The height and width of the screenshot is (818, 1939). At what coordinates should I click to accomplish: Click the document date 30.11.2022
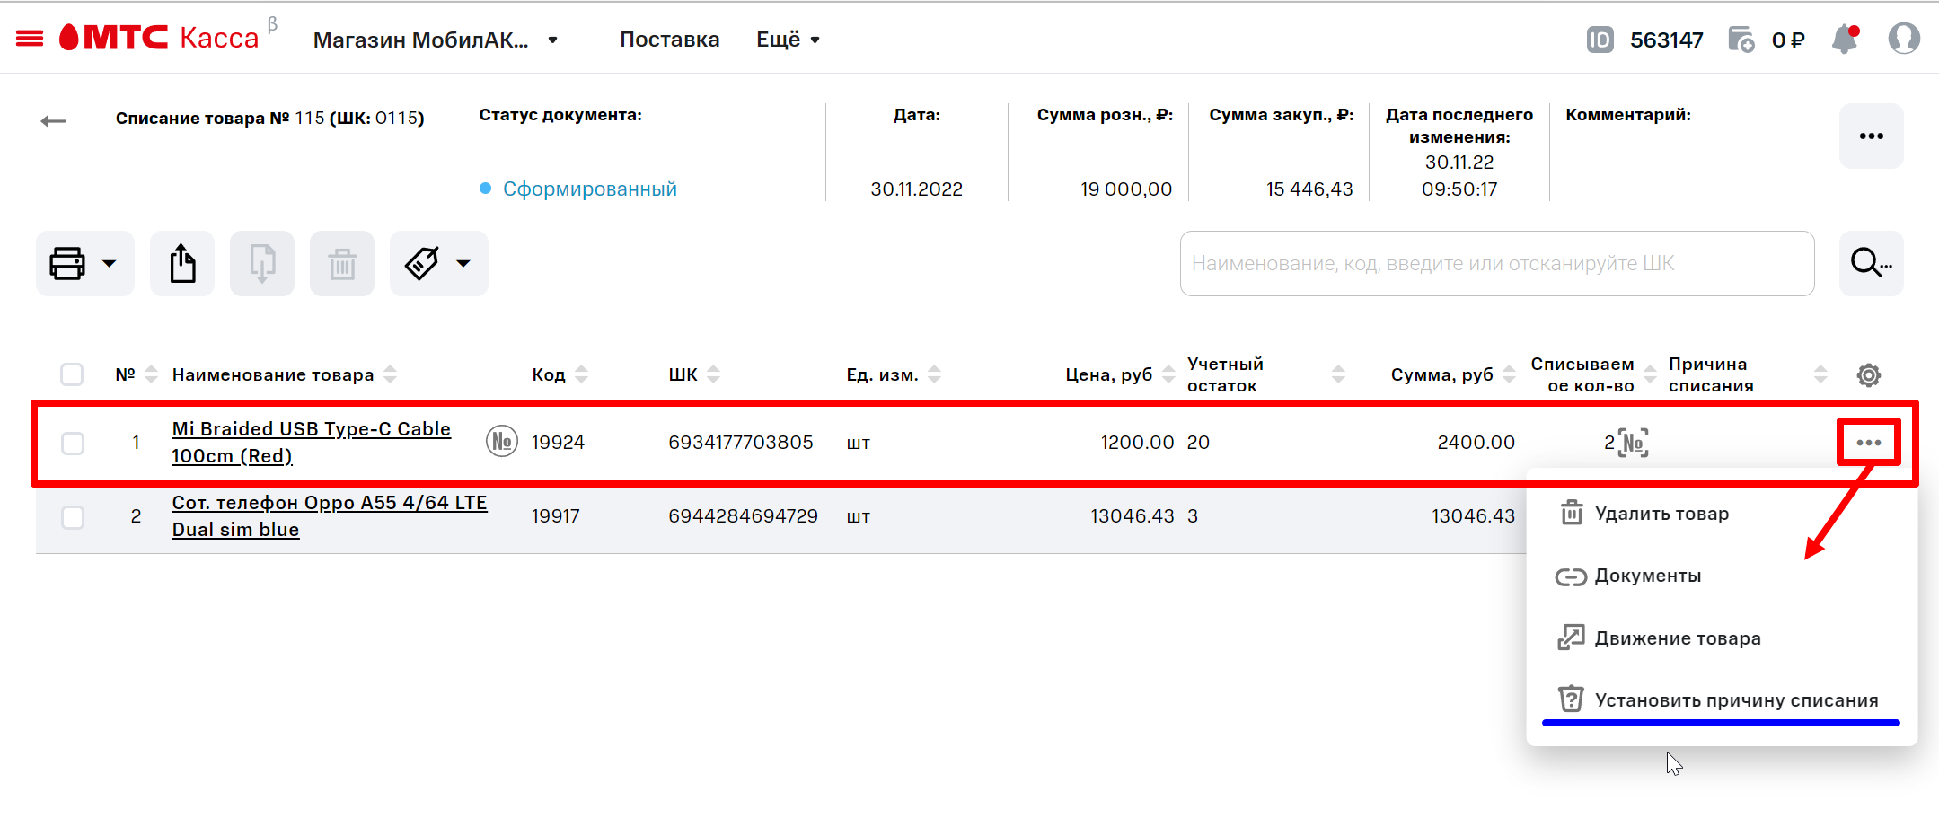(x=916, y=189)
